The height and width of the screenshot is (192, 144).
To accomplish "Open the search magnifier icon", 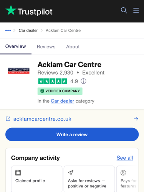I will coord(124,10).
